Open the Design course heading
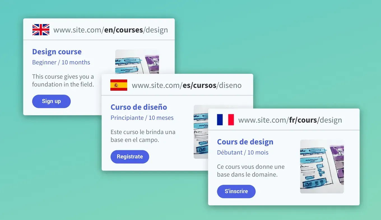Screen dimensions: 381x220 point(57,52)
